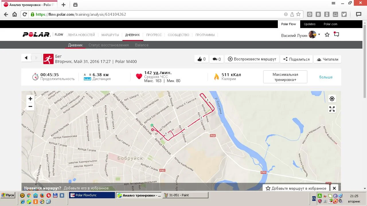Click the system tray clock 21:25
Image resolution: width=367 pixels, height=206 pixels.
[354, 196]
